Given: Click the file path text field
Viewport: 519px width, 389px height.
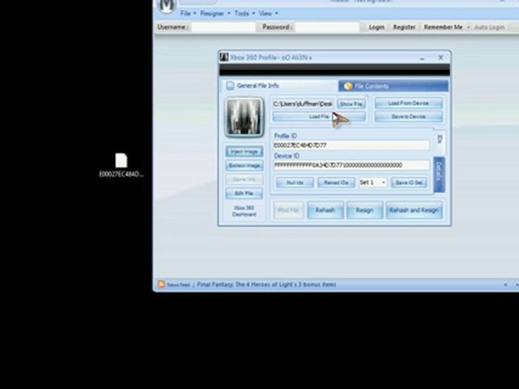Looking at the screenshot, I should click(303, 104).
